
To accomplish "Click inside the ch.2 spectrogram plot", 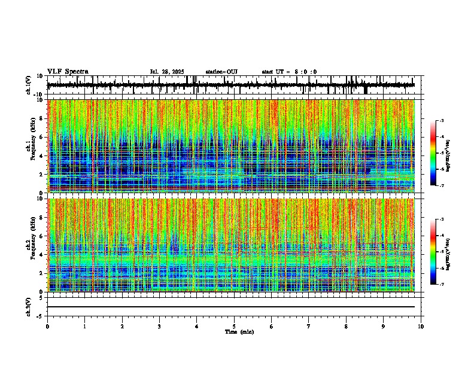I will click(231, 245).
